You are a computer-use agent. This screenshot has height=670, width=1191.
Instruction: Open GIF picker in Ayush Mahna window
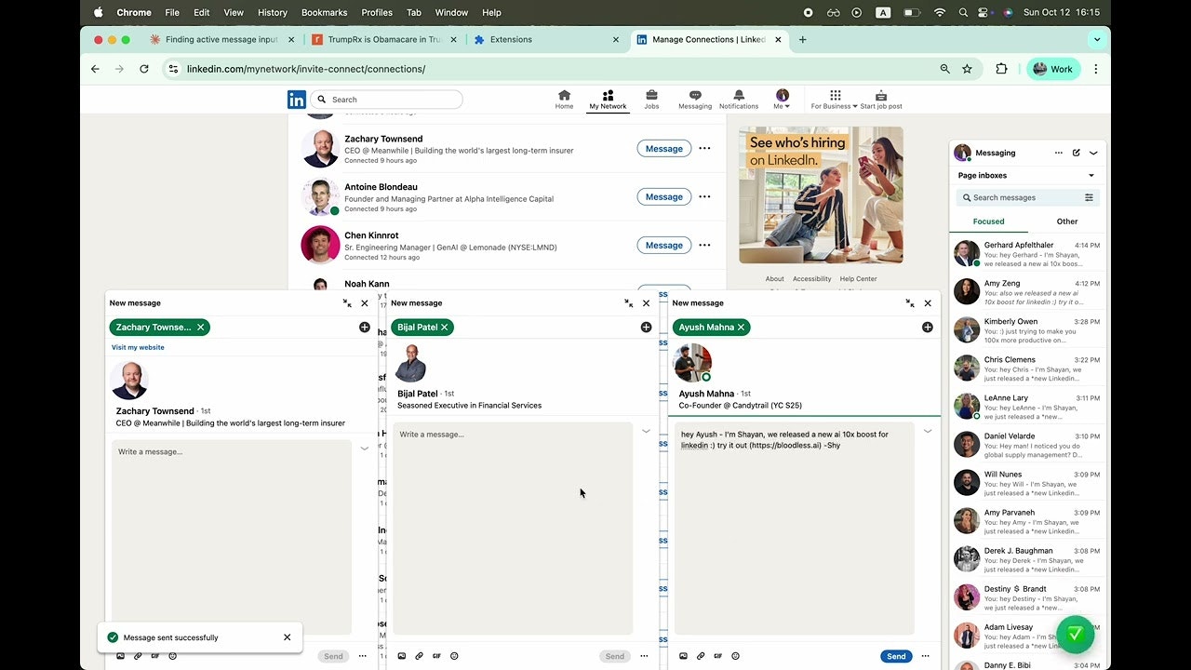point(718,656)
